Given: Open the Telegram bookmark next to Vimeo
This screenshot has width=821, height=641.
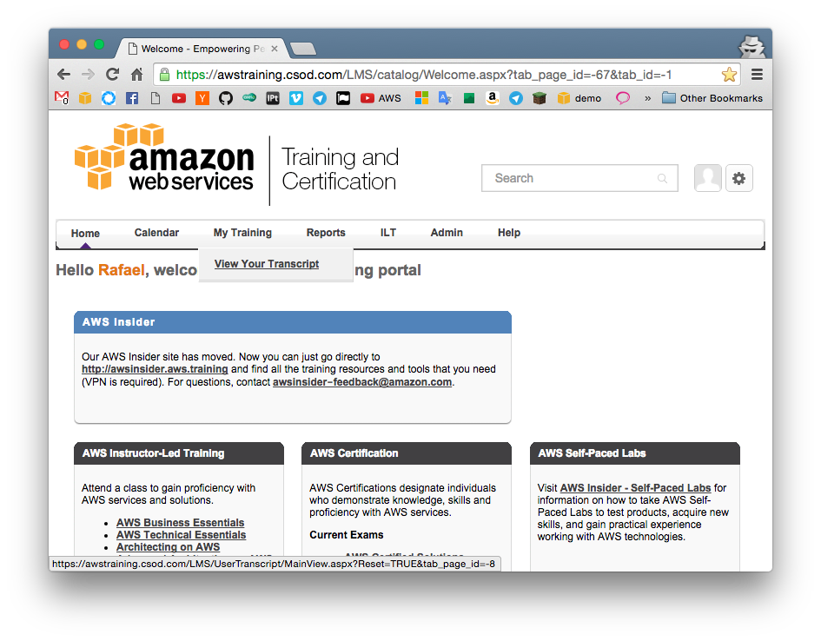Looking at the screenshot, I should click(320, 98).
